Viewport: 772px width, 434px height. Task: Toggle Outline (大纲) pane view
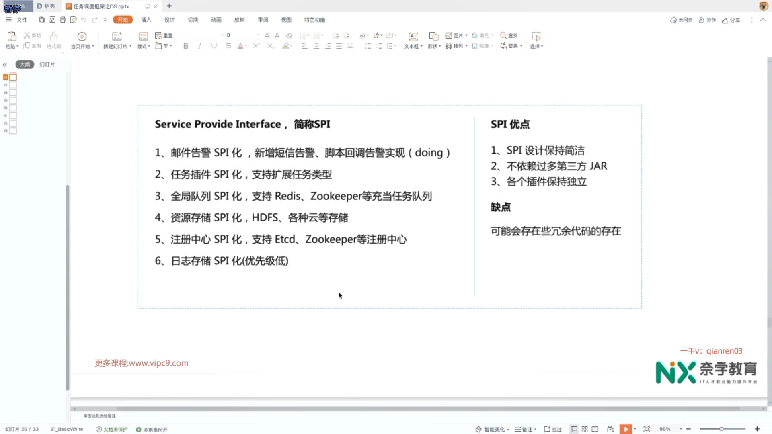click(x=25, y=64)
